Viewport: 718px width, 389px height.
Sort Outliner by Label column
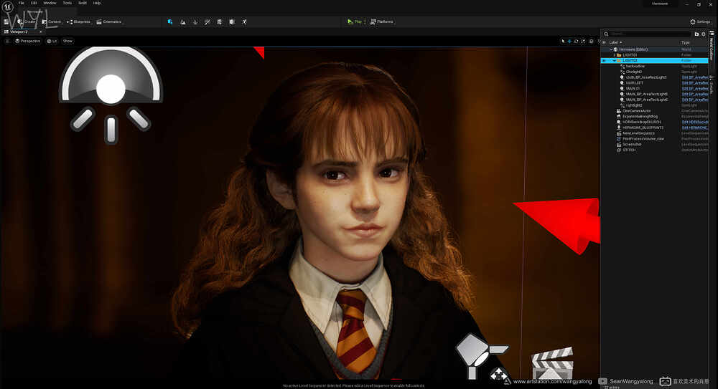point(615,42)
